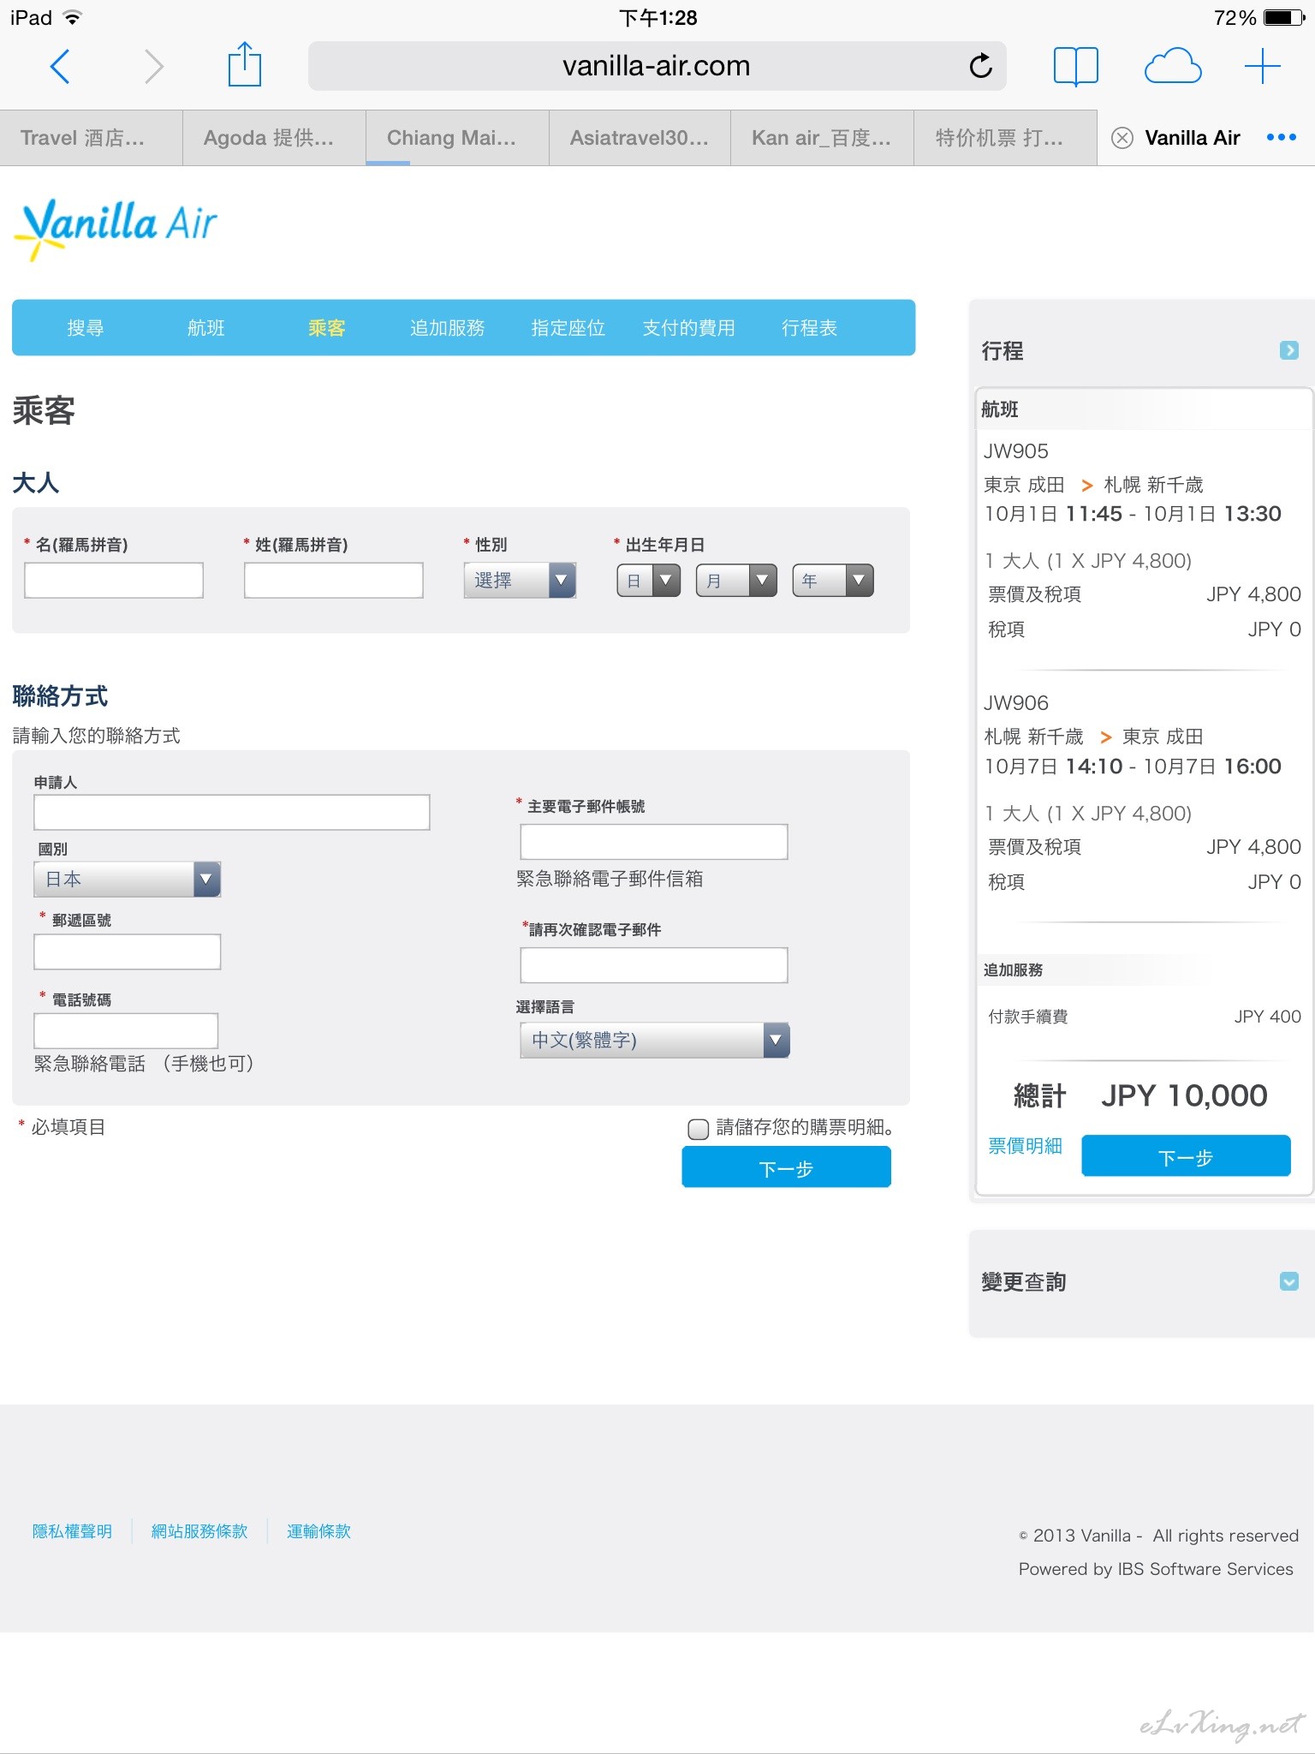Image resolution: width=1315 pixels, height=1754 pixels.
Task: Open the birth month 月 dropdown
Action: click(737, 580)
